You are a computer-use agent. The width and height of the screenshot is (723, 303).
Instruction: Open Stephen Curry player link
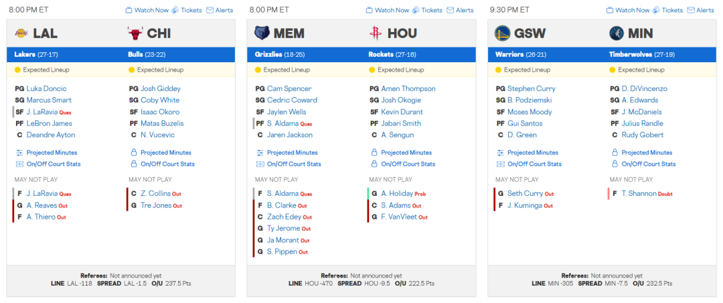531,88
